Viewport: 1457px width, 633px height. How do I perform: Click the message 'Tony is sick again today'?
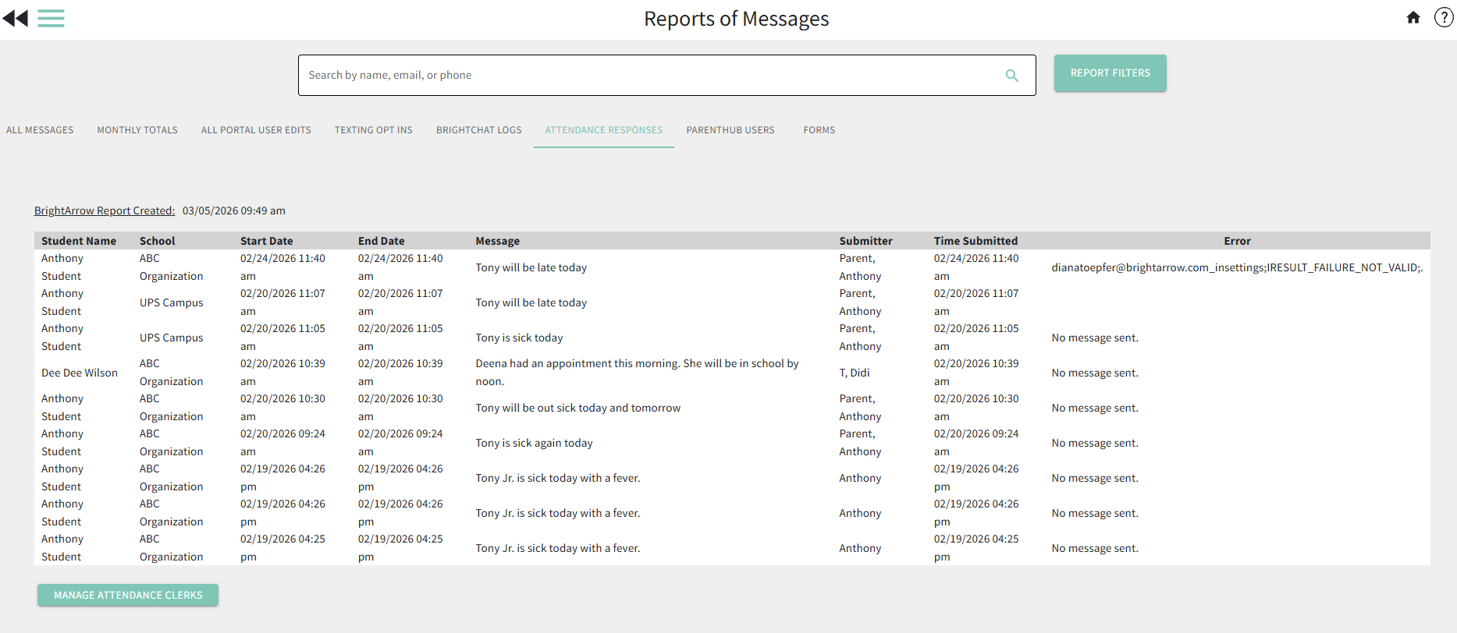[x=535, y=443]
